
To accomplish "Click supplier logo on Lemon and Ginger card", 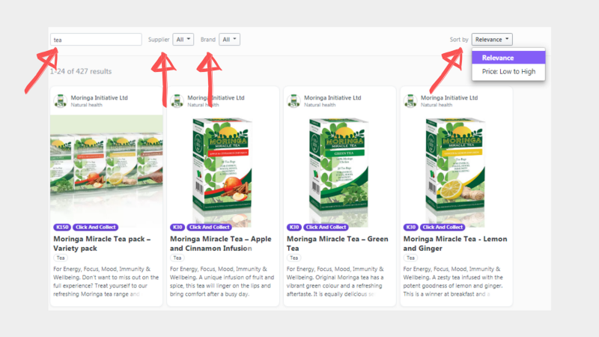I will pyautogui.click(x=410, y=101).
